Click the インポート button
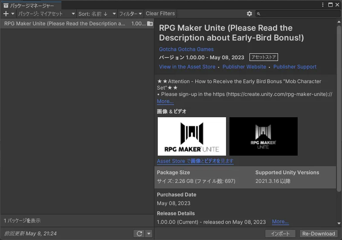 coord(280,234)
